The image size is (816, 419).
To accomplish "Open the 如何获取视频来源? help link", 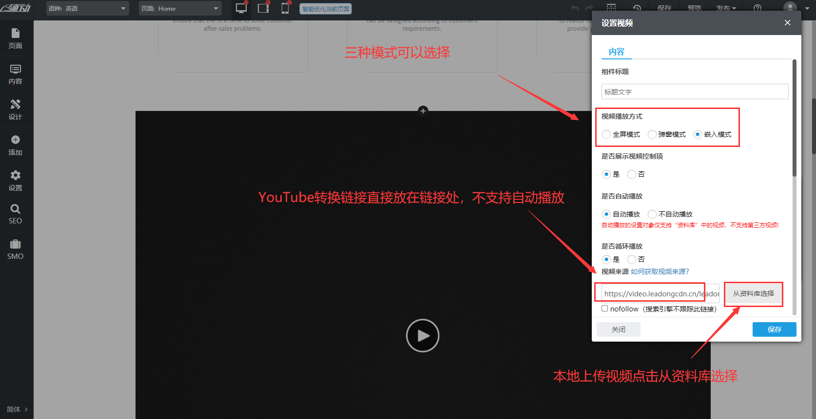I will [660, 272].
